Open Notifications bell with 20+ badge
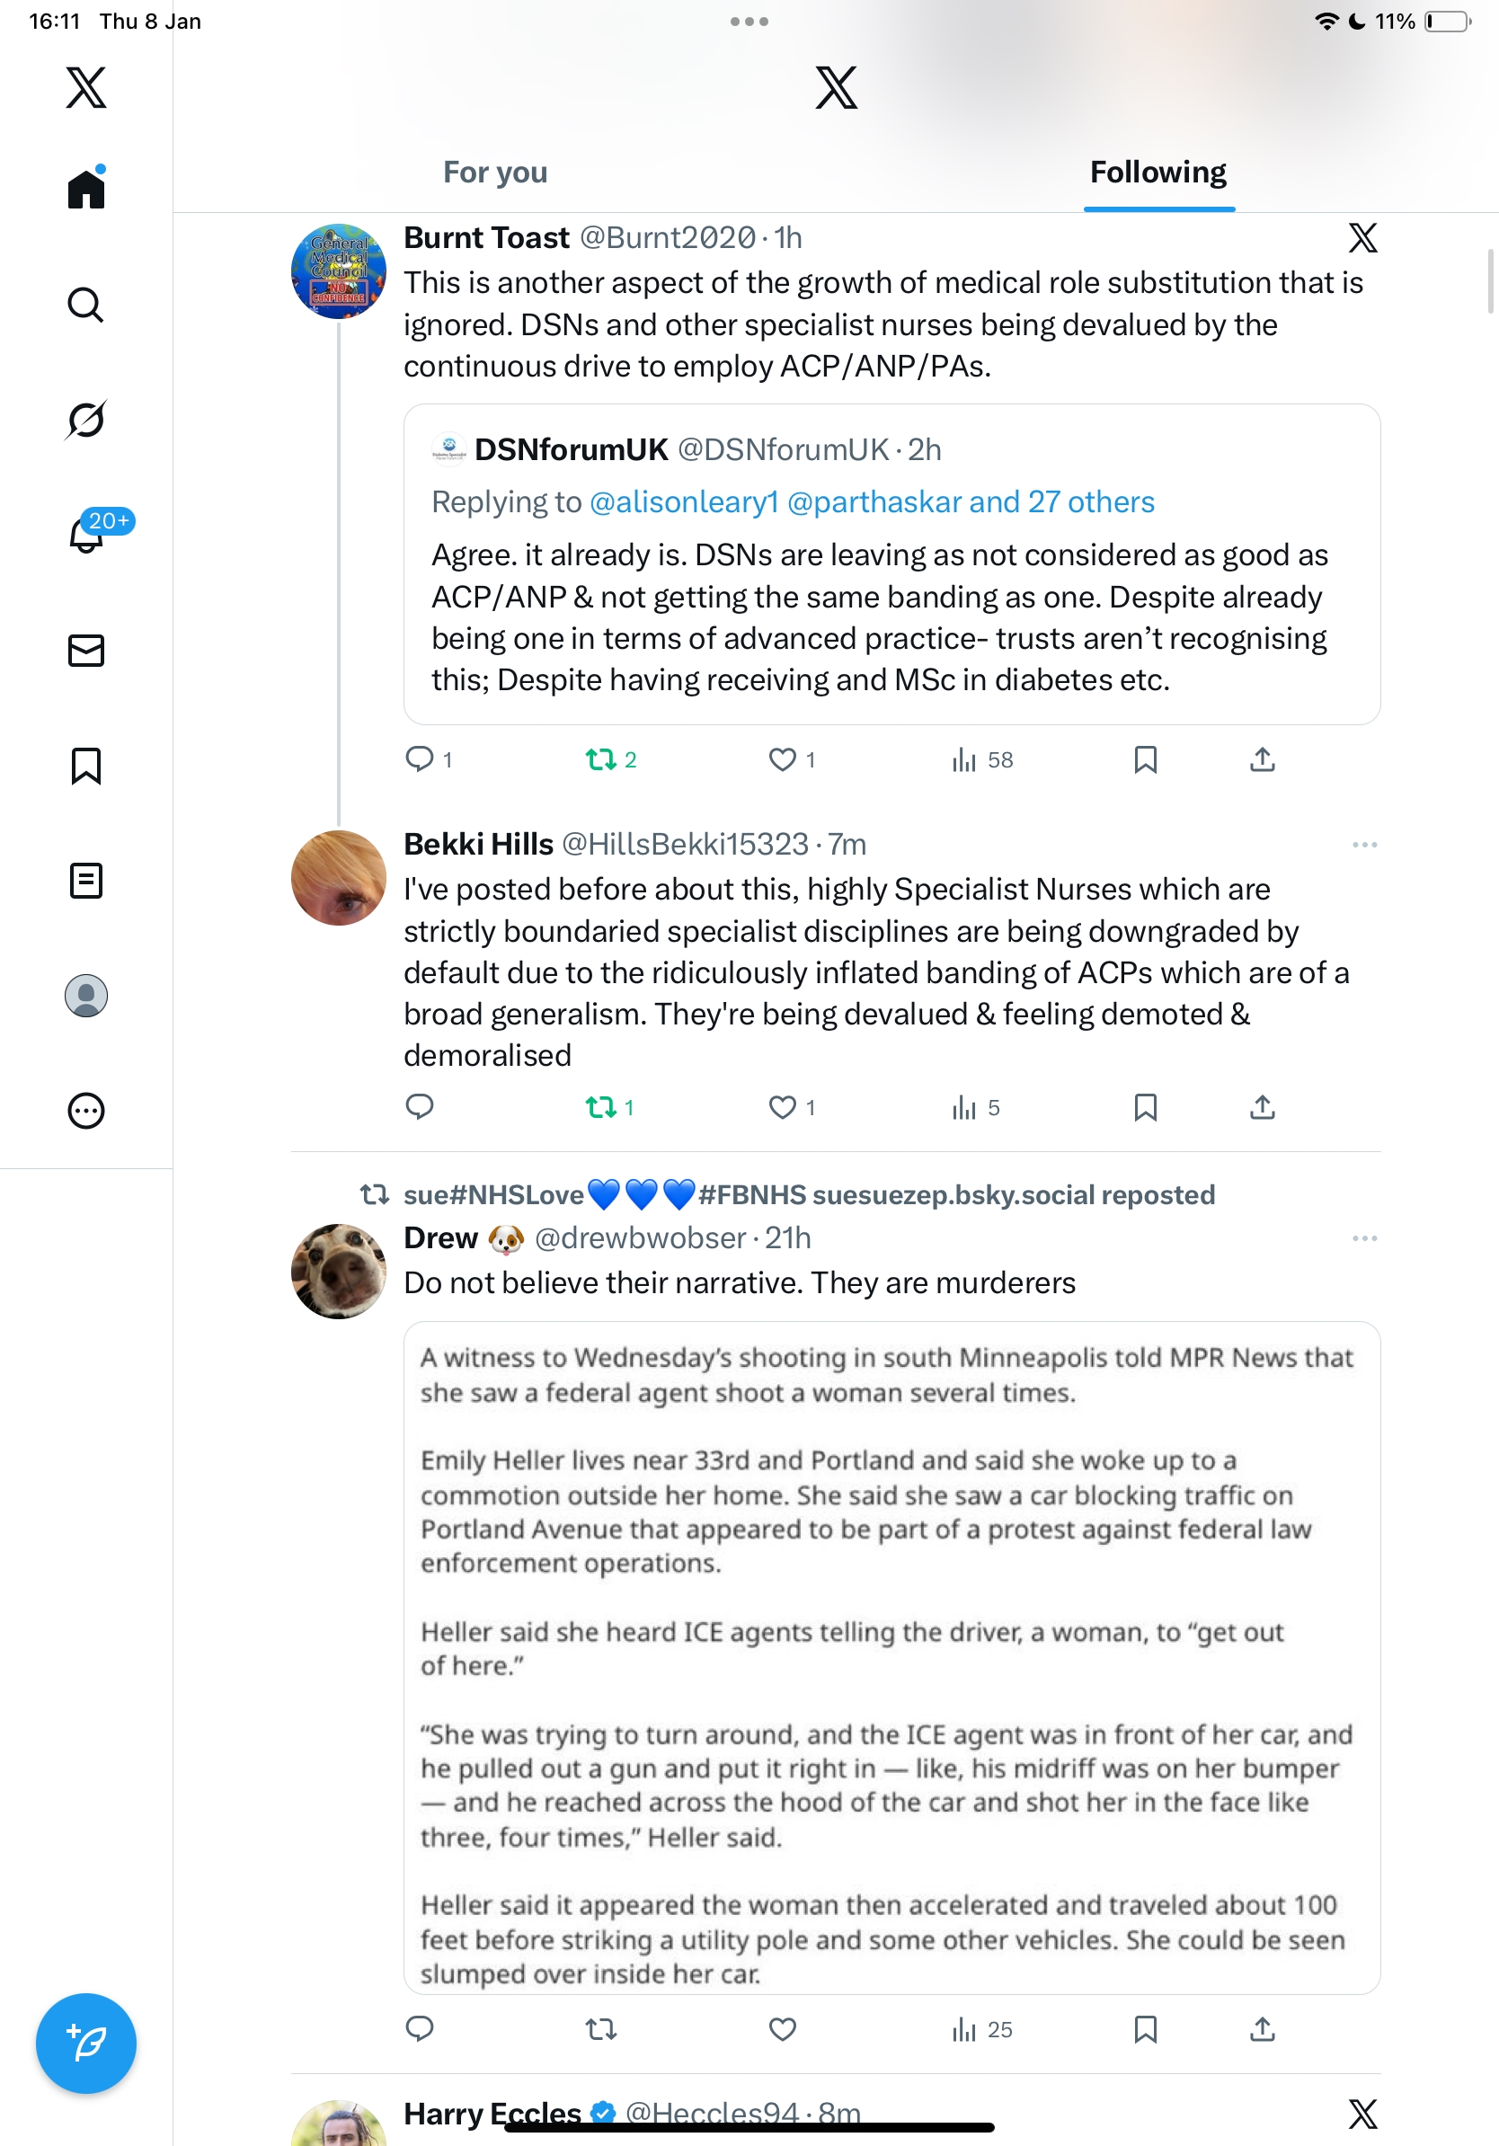The width and height of the screenshot is (1499, 2146). coord(87,535)
